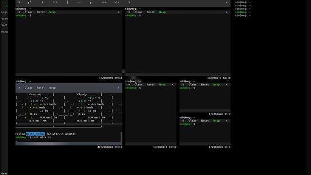This screenshot has width=311, height=175.
Task: Click the 'Overcast' weather label
Action: 35,94
